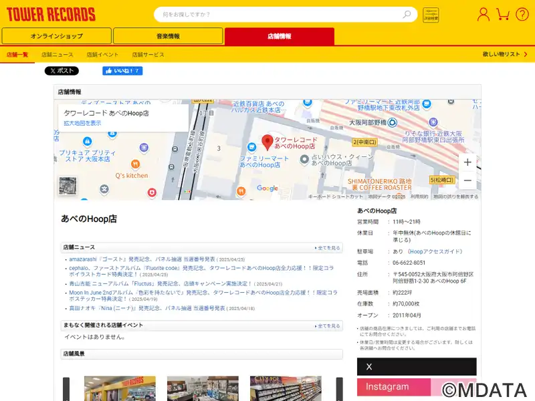The image size is (535, 401).
Task: Zoom out on the map
Action: coord(467,180)
